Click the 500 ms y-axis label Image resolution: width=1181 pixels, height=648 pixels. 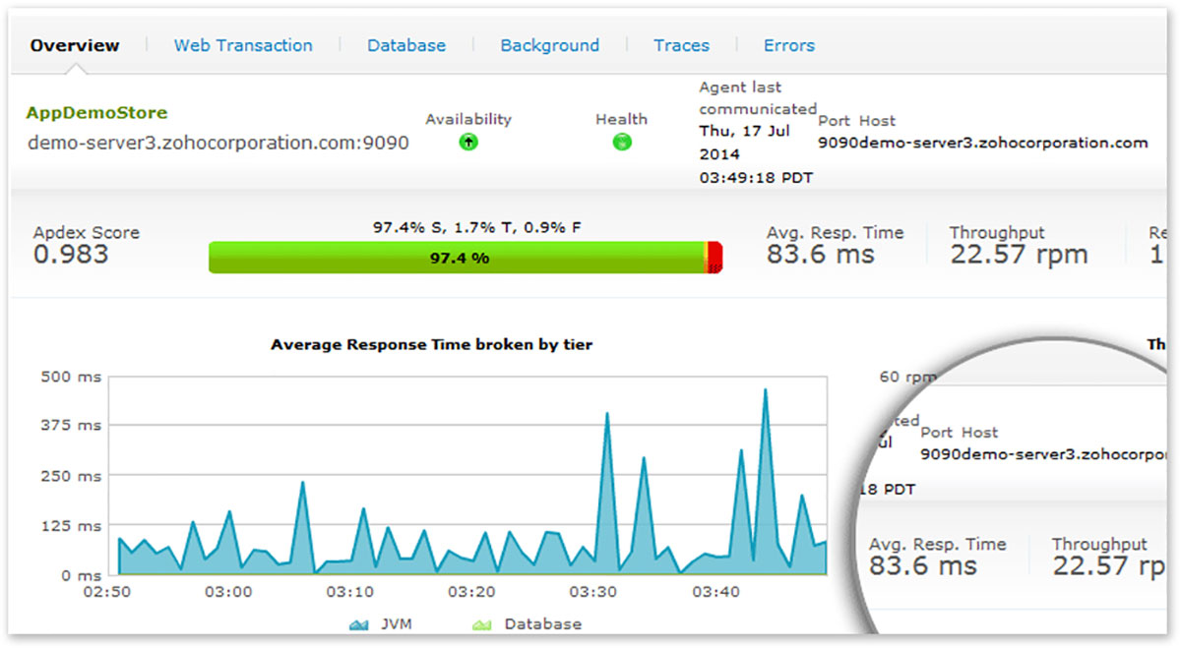tap(71, 376)
